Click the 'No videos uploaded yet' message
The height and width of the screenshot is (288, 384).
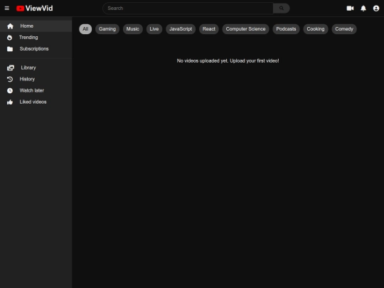pyautogui.click(x=228, y=60)
